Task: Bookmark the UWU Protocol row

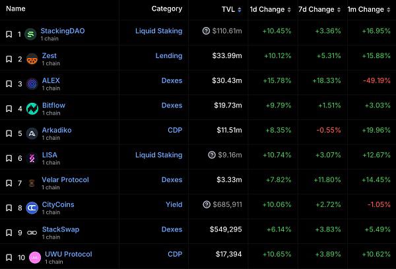Action: tap(9, 257)
